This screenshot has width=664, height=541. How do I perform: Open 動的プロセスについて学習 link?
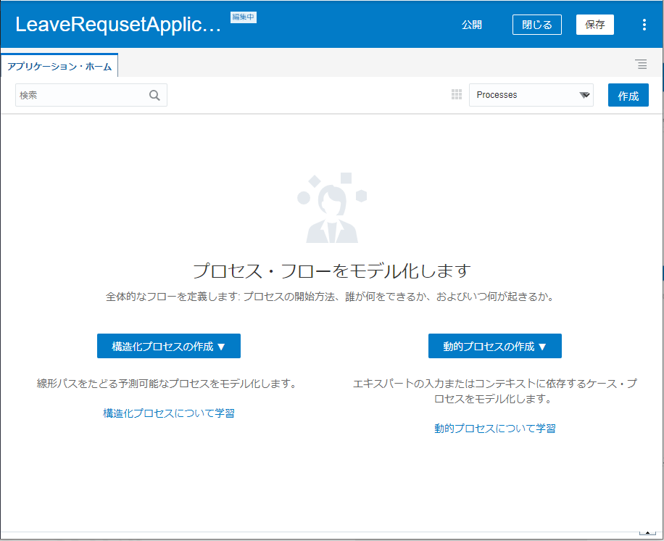[x=495, y=429]
